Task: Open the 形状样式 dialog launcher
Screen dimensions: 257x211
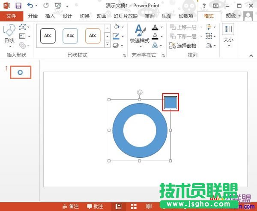Action: tap(124, 56)
